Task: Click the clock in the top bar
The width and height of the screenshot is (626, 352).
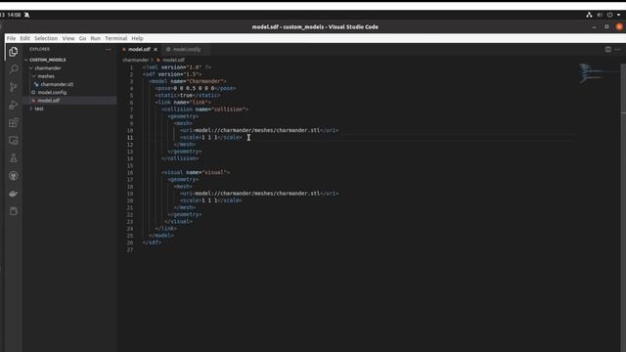Action: tap(14, 15)
